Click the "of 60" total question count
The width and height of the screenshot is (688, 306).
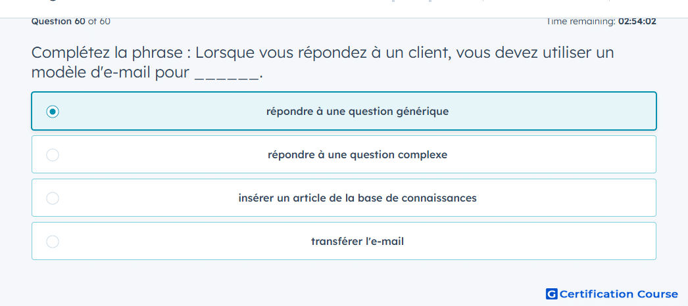click(99, 22)
